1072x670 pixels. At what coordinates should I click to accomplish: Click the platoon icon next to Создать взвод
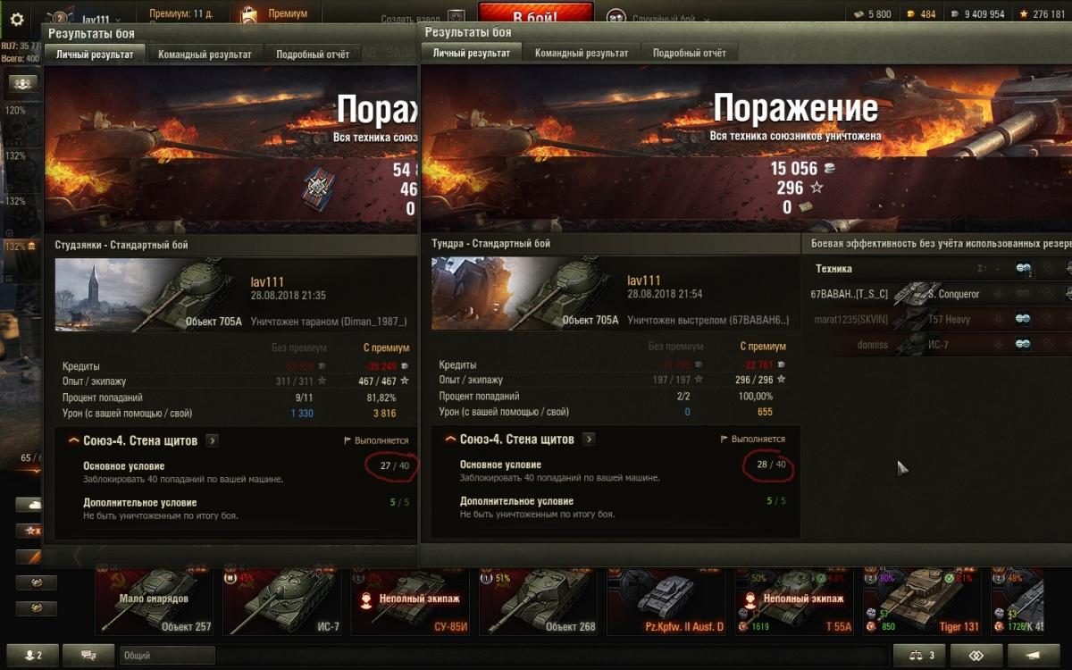[456, 19]
